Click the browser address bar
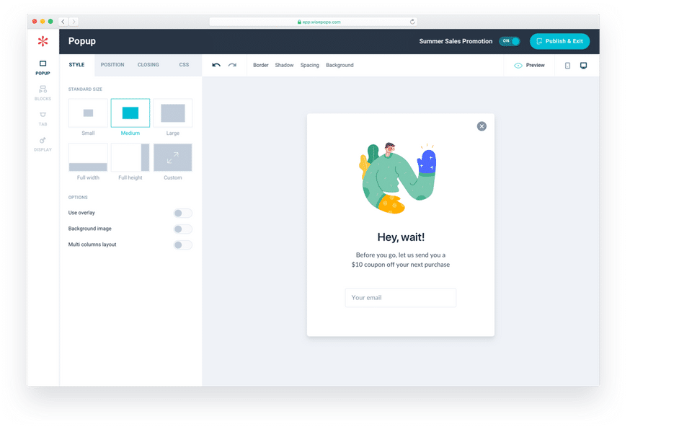The height and width of the screenshot is (427, 692). click(313, 22)
